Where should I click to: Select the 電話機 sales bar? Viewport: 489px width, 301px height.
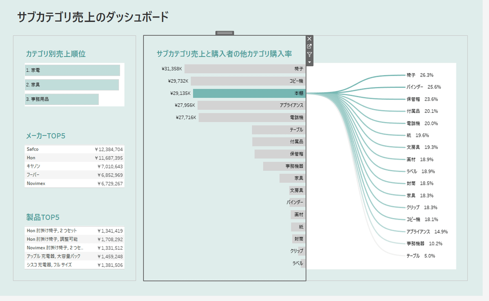click(x=251, y=118)
